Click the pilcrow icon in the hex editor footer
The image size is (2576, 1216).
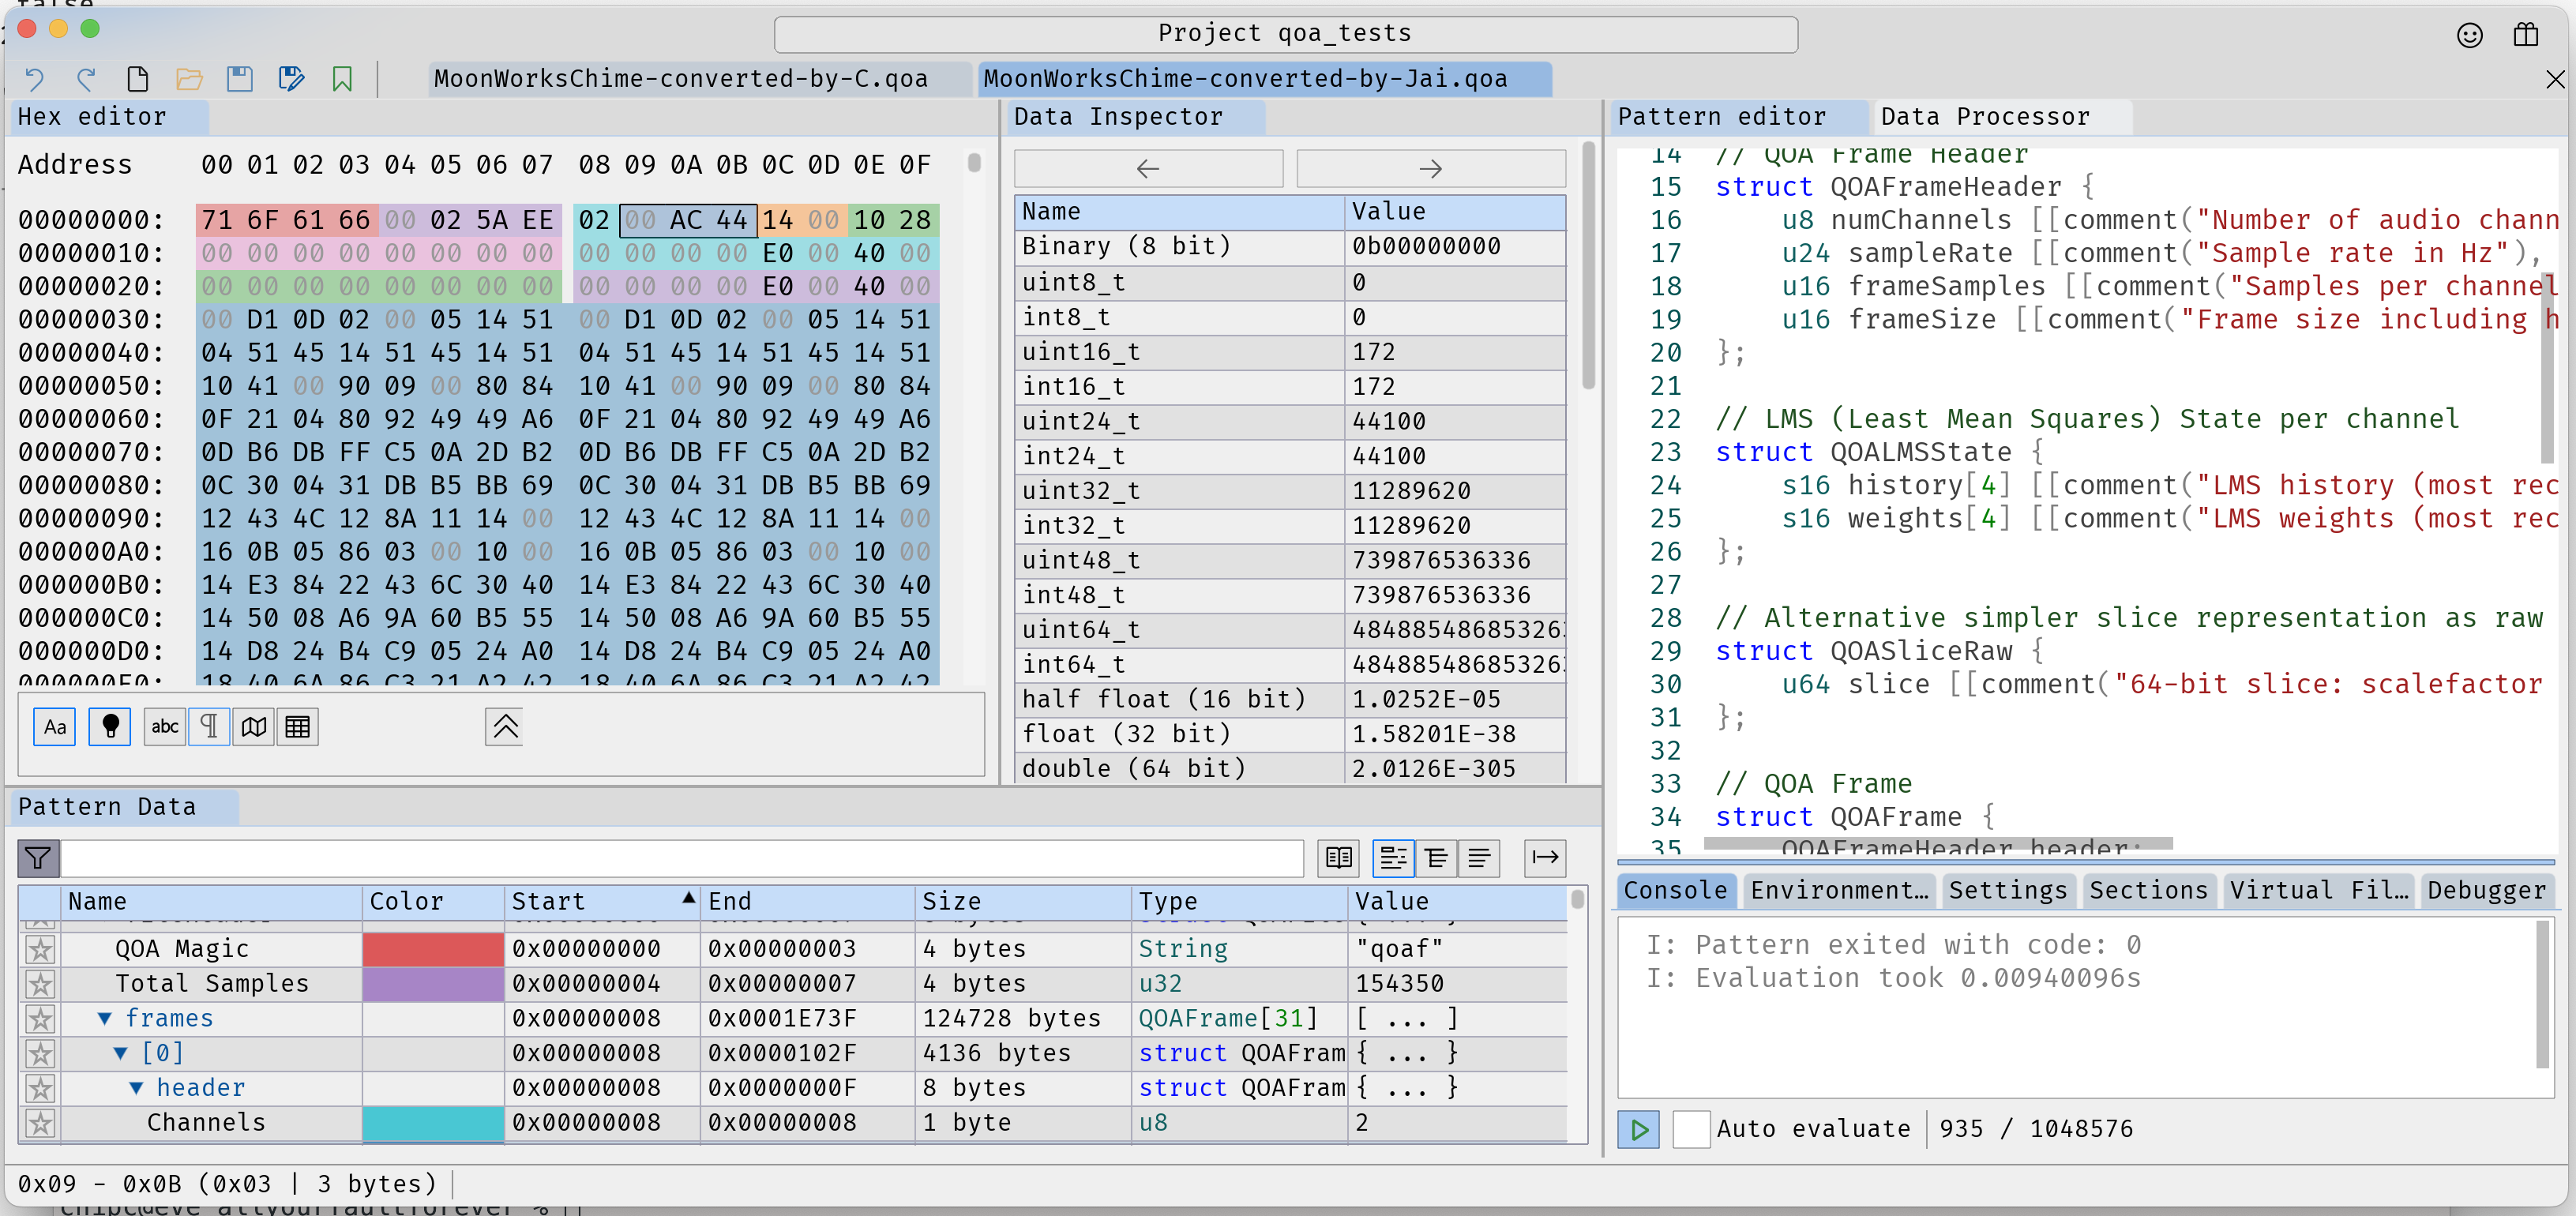(x=209, y=727)
